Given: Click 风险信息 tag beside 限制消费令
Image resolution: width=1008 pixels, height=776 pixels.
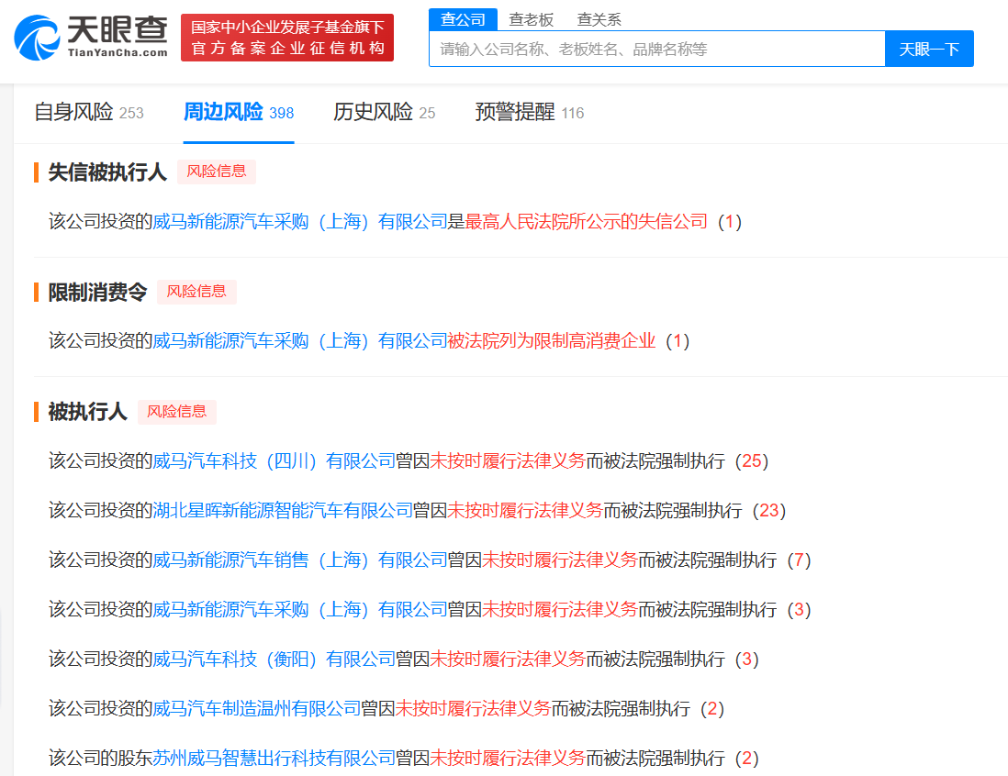Looking at the screenshot, I should pos(196,292).
